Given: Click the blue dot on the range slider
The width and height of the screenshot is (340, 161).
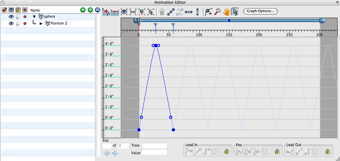Looking at the screenshot, I should 229,20.
